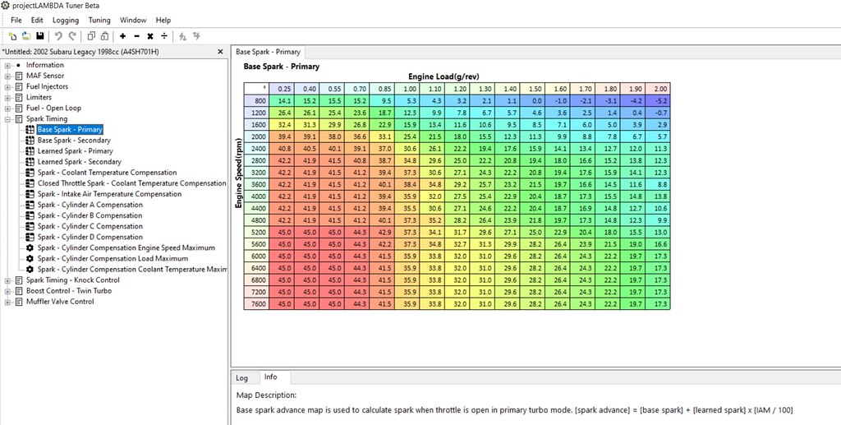Click the 0.25 load column header
The width and height of the screenshot is (841, 425).
coord(282,89)
